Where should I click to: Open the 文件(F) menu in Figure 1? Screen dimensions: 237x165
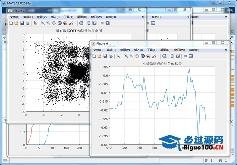pyautogui.click(x=15, y=17)
